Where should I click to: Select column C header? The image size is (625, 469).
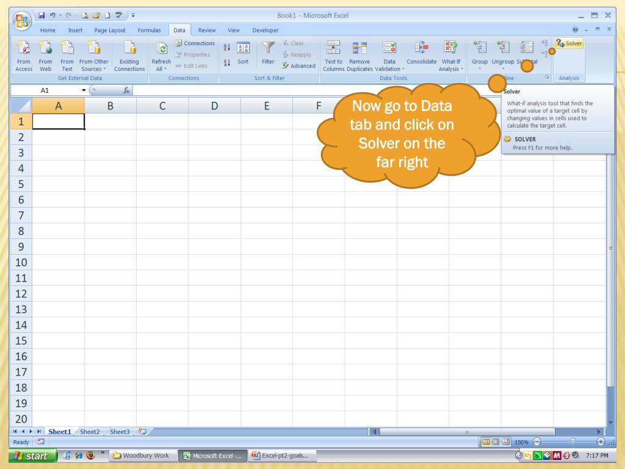162,106
